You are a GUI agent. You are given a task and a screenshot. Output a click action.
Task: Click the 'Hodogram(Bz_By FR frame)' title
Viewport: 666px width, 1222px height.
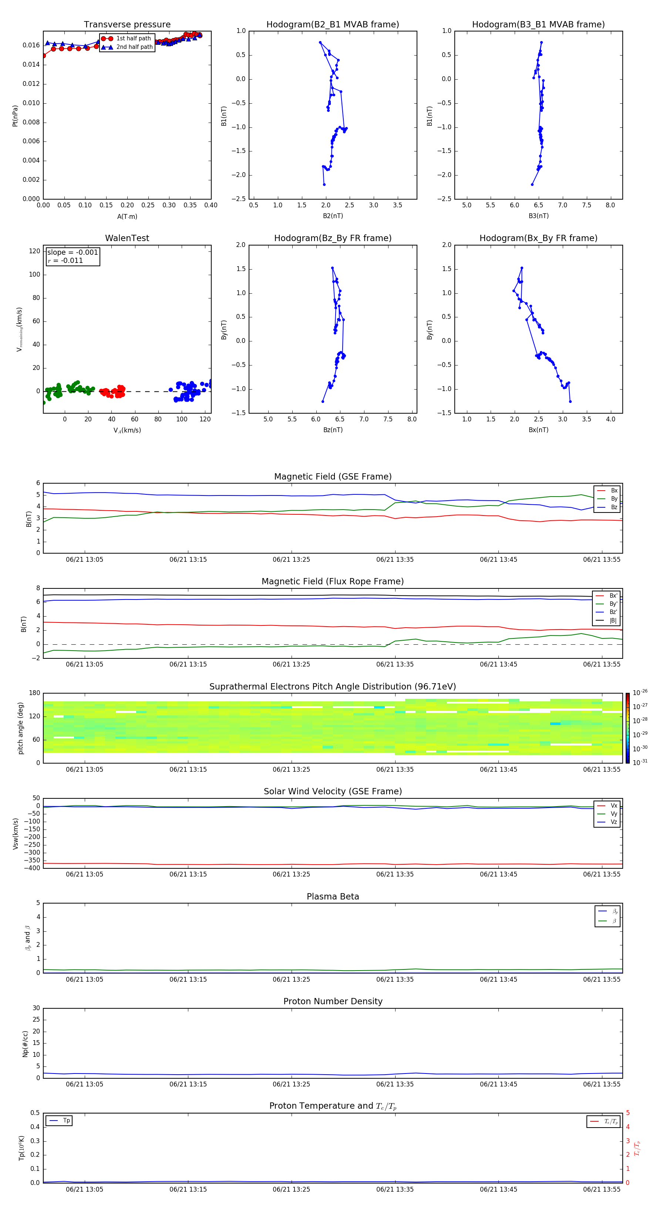pos(333,238)
